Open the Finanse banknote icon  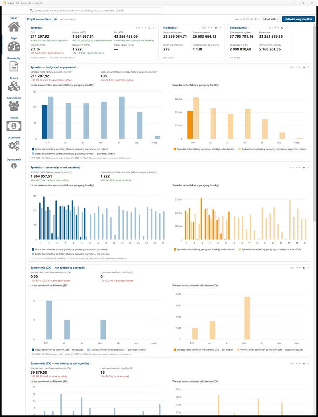coord(14,126)
